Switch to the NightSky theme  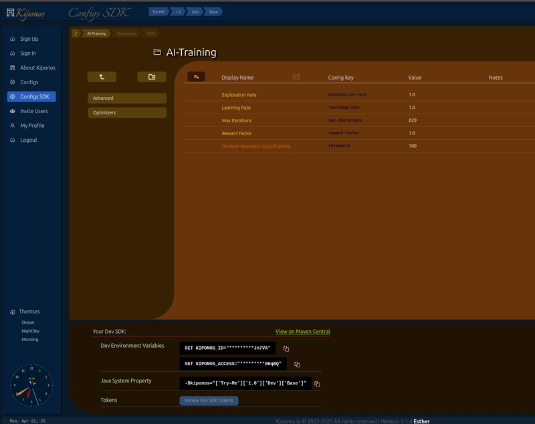coord(30,331)
